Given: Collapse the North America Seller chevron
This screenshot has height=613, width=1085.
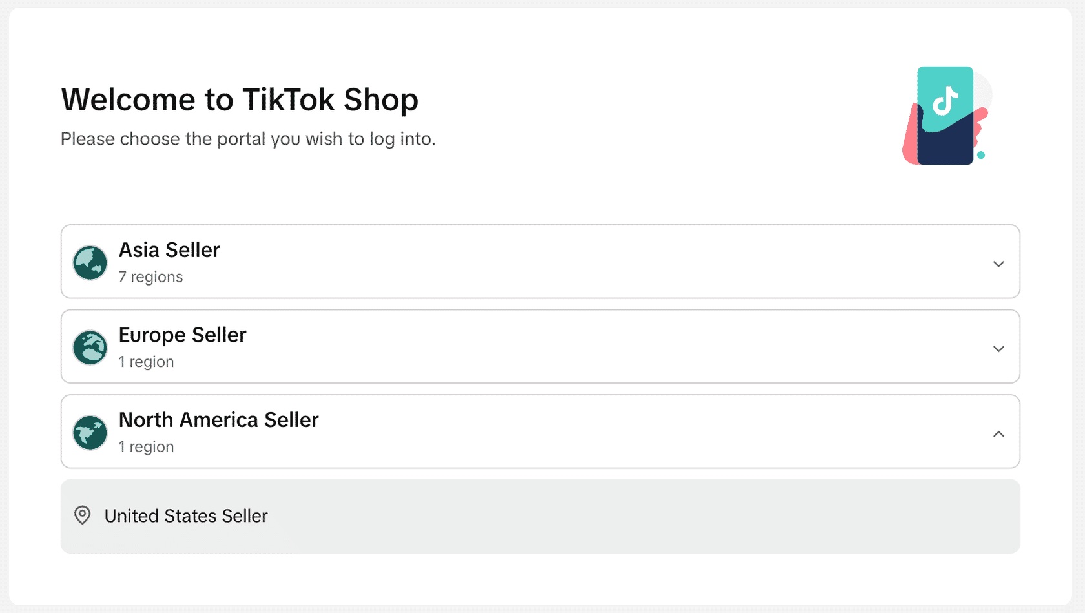Looking at the screenshot, I should point(998,434).
